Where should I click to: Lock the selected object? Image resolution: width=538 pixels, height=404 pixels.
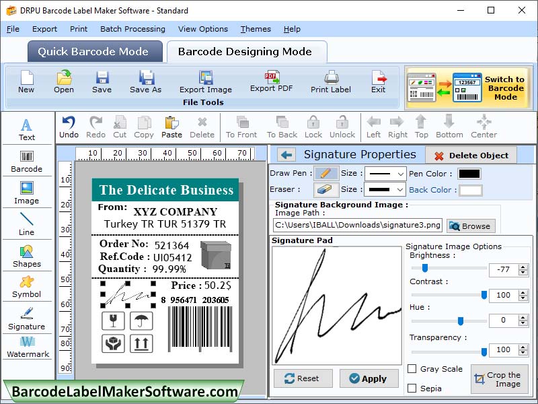[x=313, y=127]
